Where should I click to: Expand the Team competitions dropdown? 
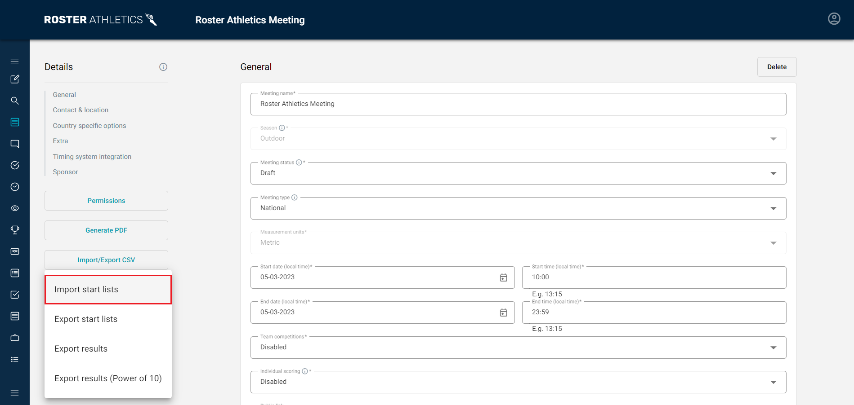(774, 347)
